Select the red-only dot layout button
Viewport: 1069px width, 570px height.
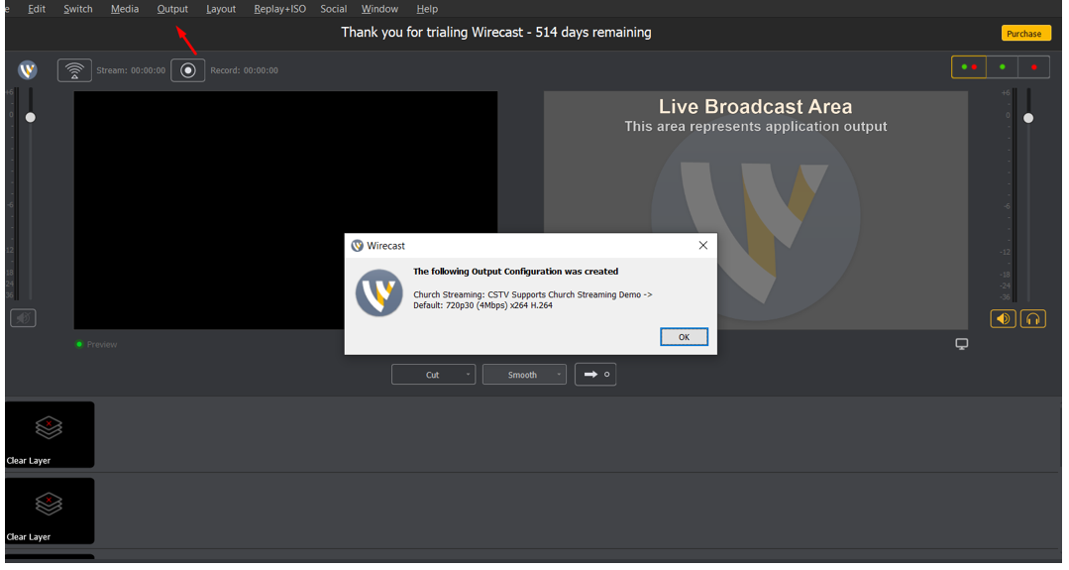tap(1033, 67)
